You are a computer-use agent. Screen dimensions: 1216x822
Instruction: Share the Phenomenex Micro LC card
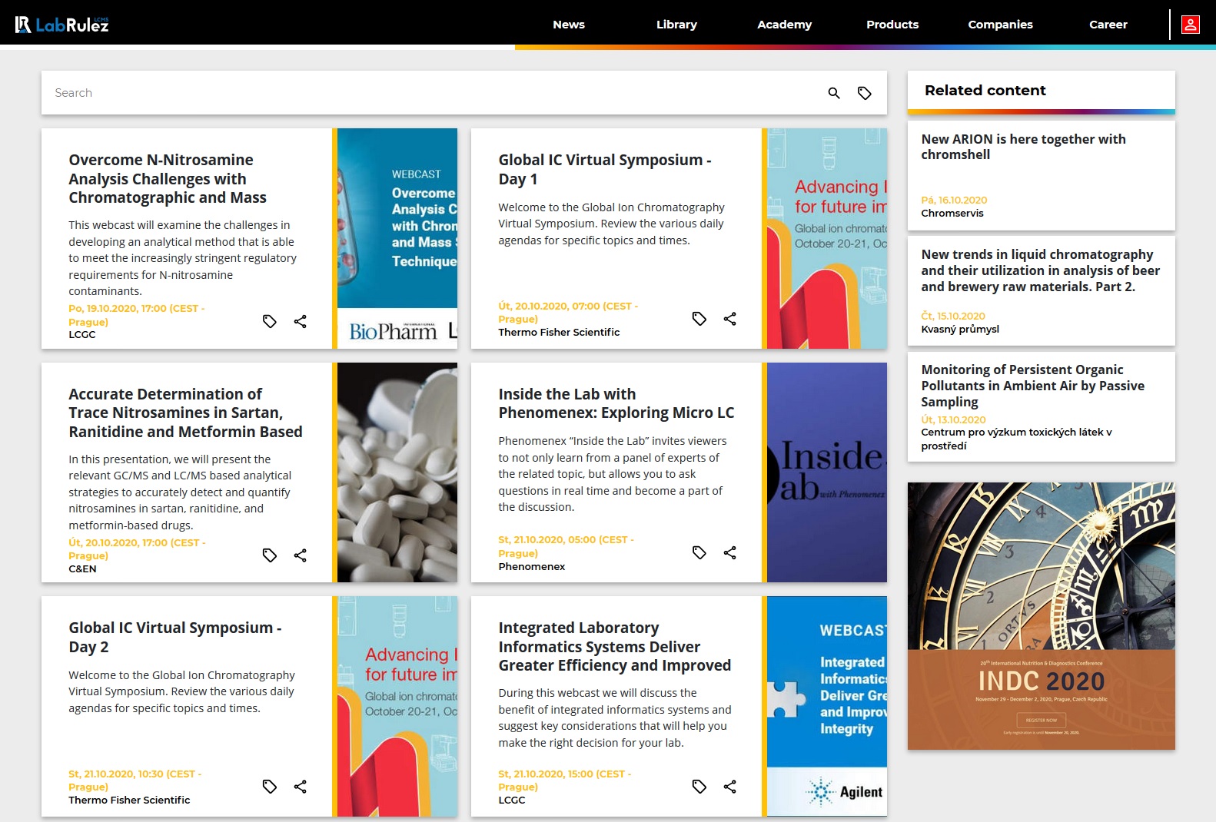coord(730,552)
